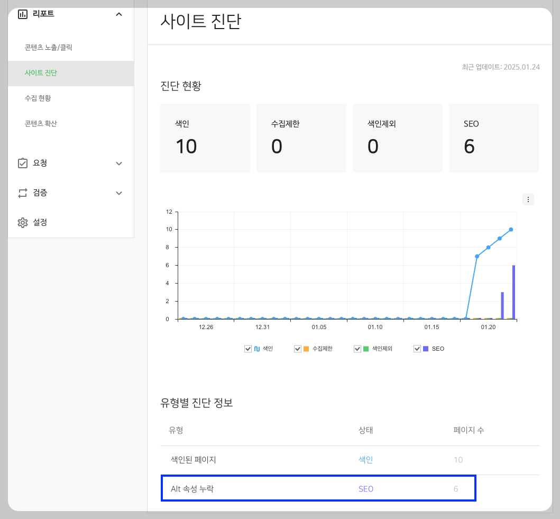Open the 설정 gear icon

(22, 222)
